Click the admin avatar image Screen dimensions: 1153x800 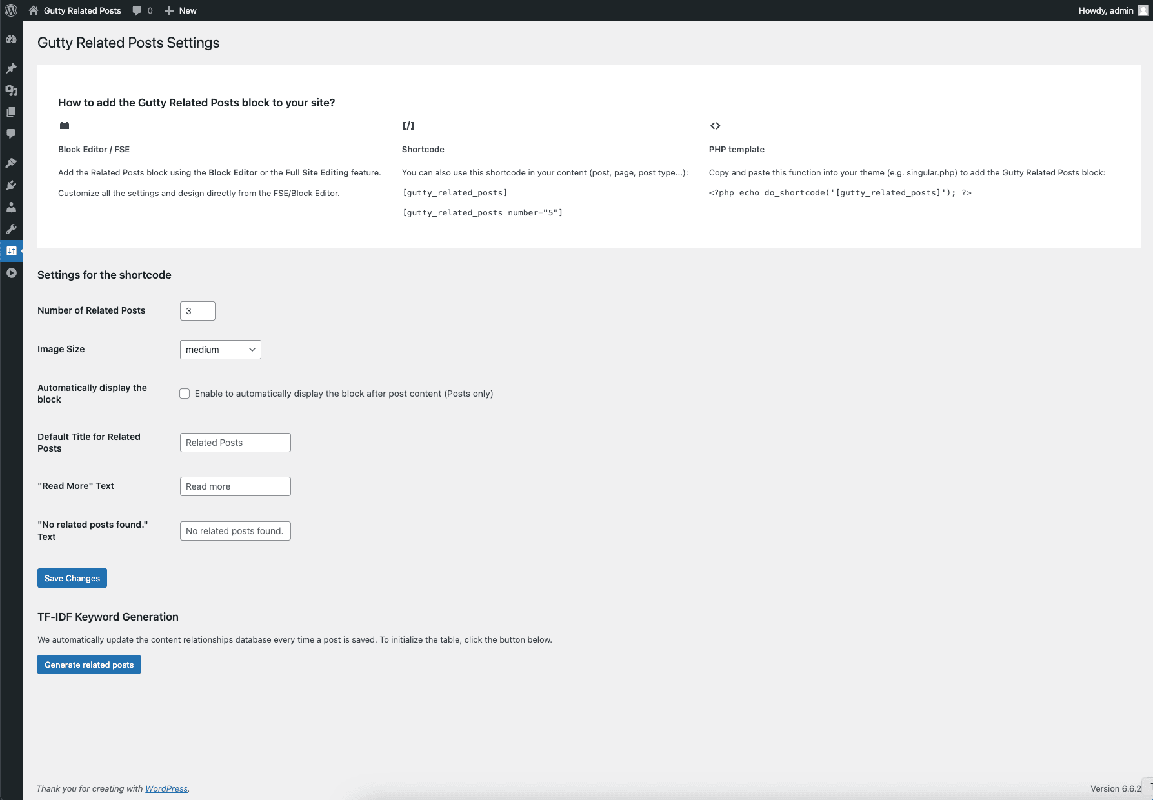1143,10
